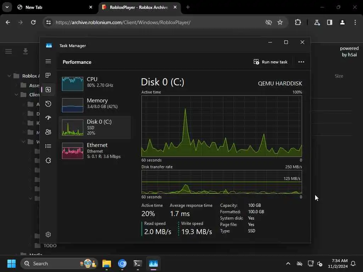Viewport: 363px width, 272px height.
Task: Click the Disk 0 active time graph
Action: tap(222, 126)
